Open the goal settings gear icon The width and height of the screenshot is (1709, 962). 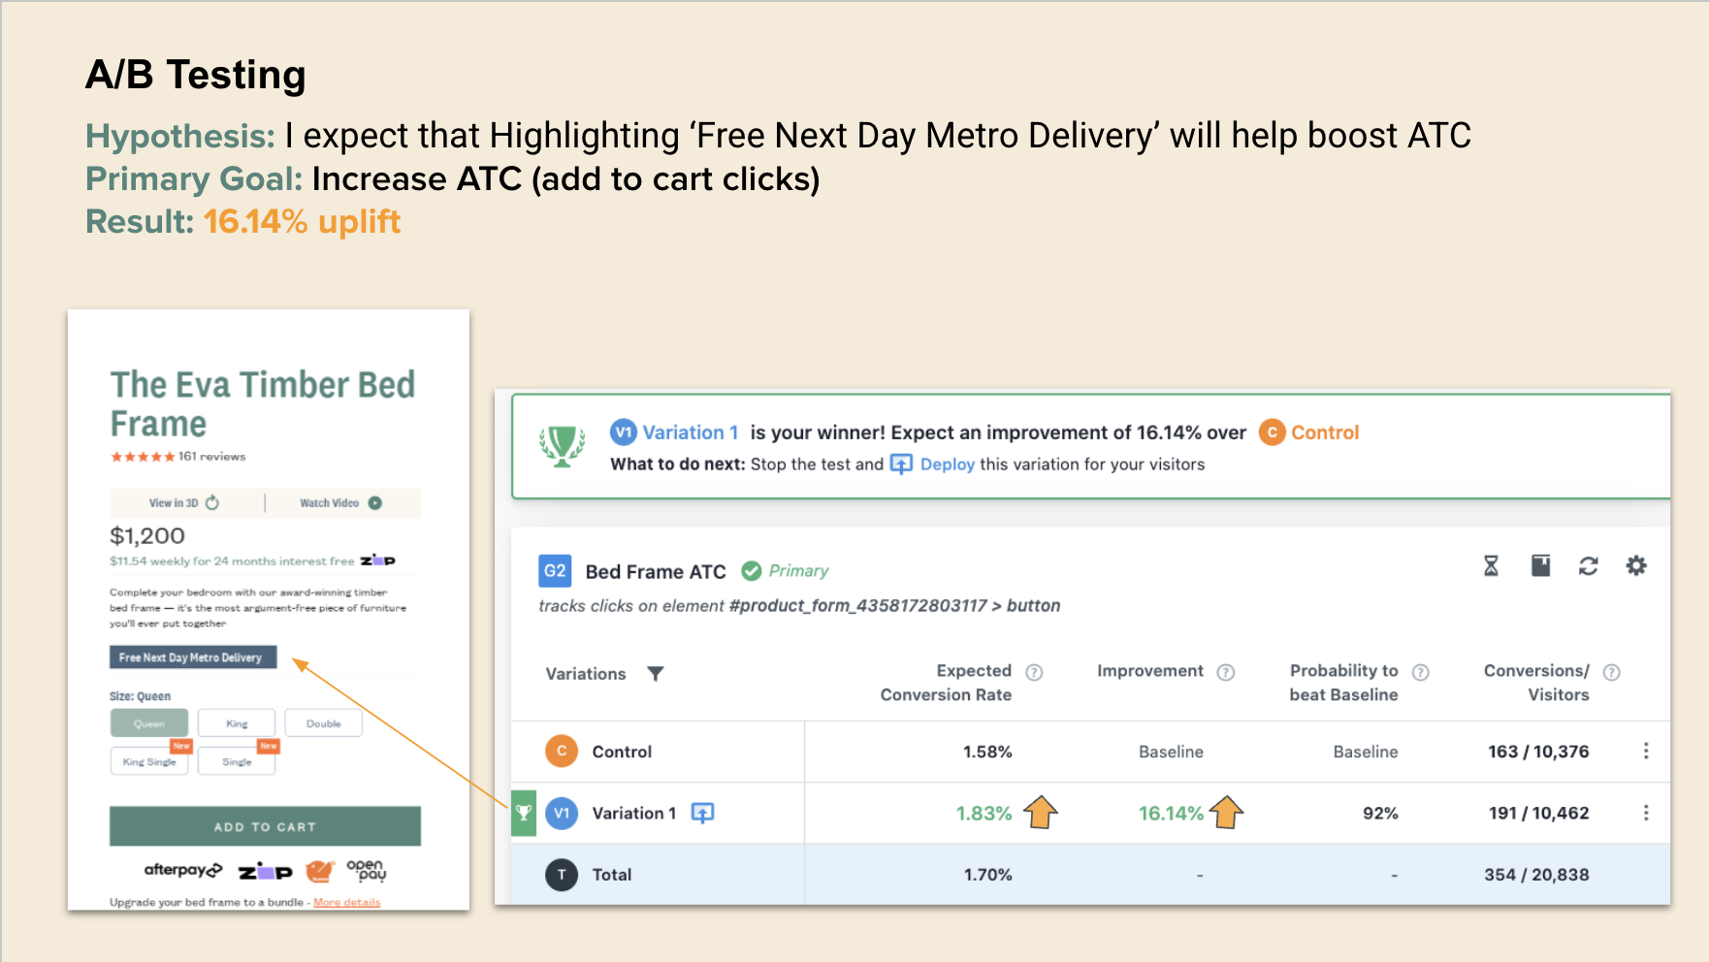tap(1636, 565)
